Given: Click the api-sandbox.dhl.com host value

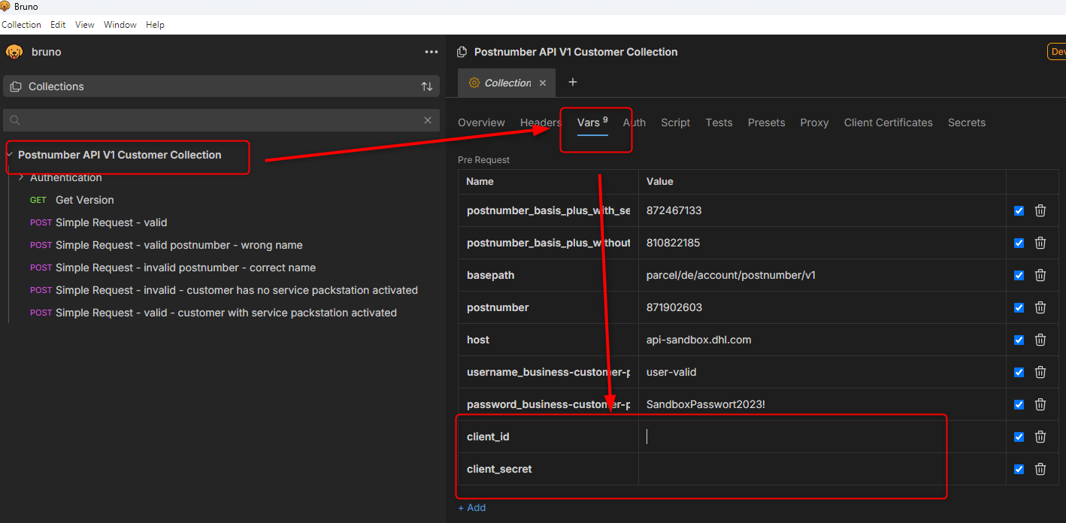Looking at the screenshot, I should click(x=698, y=340).
